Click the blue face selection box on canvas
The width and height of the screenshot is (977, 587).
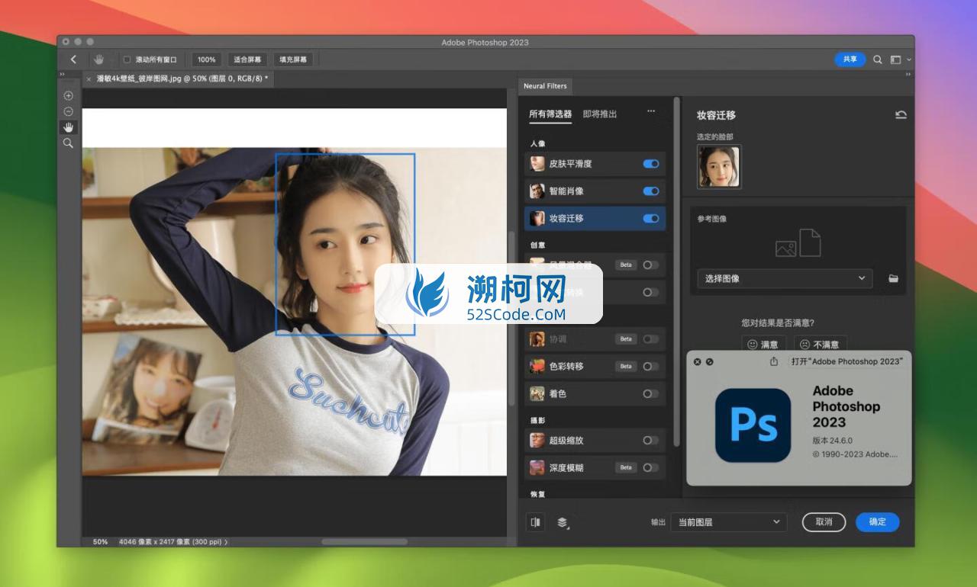click(x=345, y=244)
